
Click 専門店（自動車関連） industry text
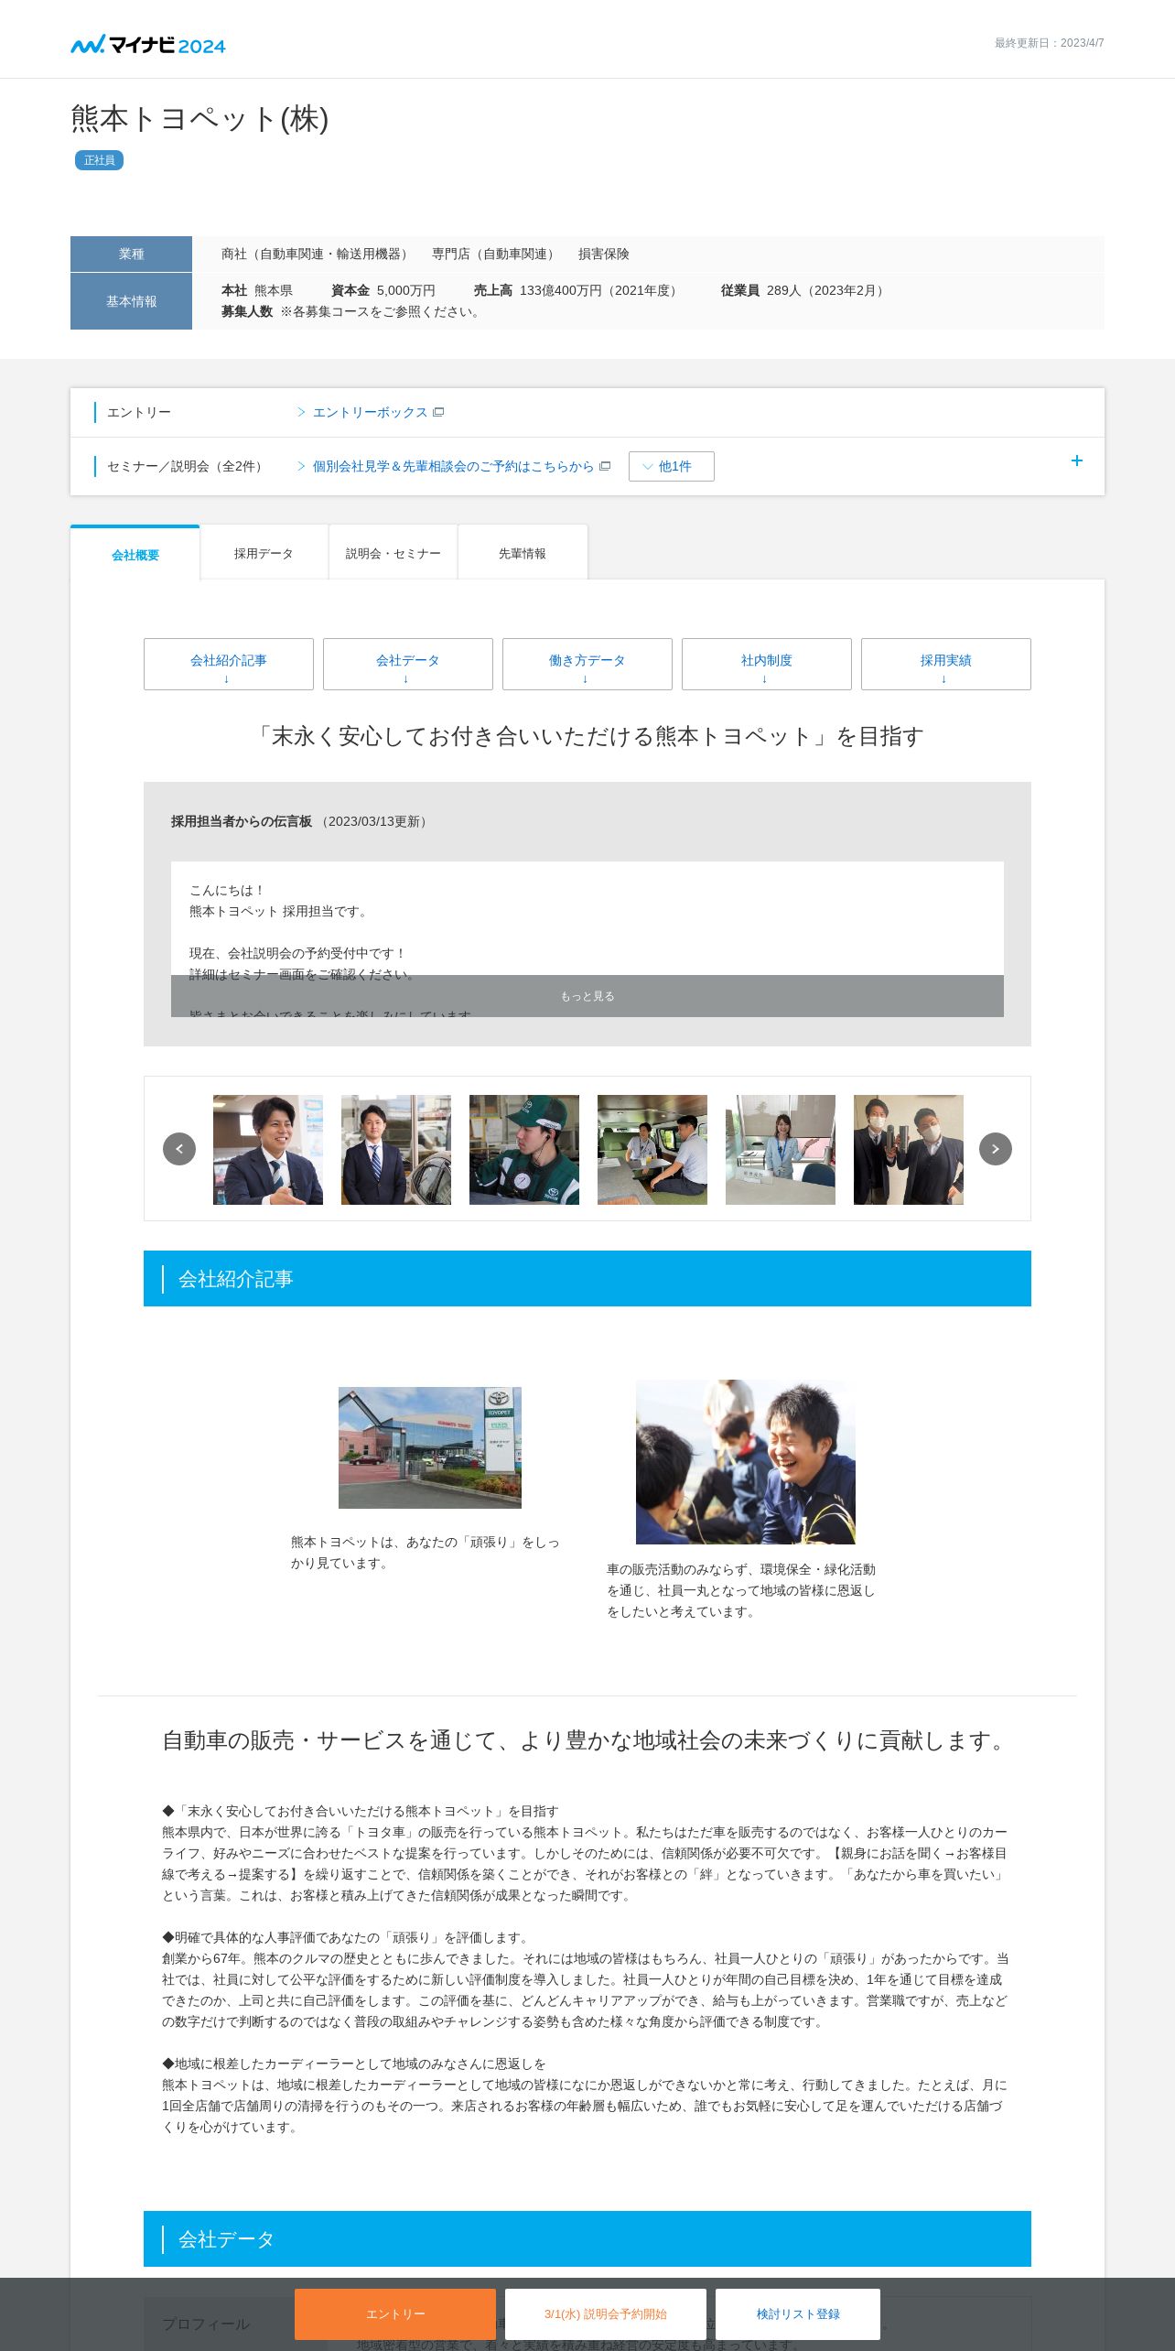point(496,254)
